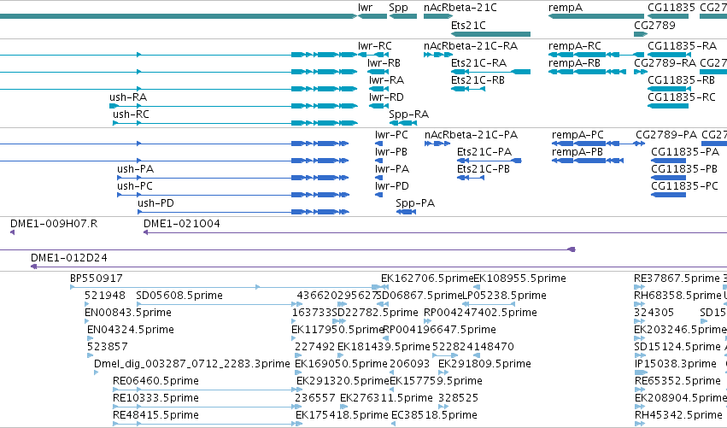
Task: Click transcript CG11835-RC
Action: click(682, 97)
